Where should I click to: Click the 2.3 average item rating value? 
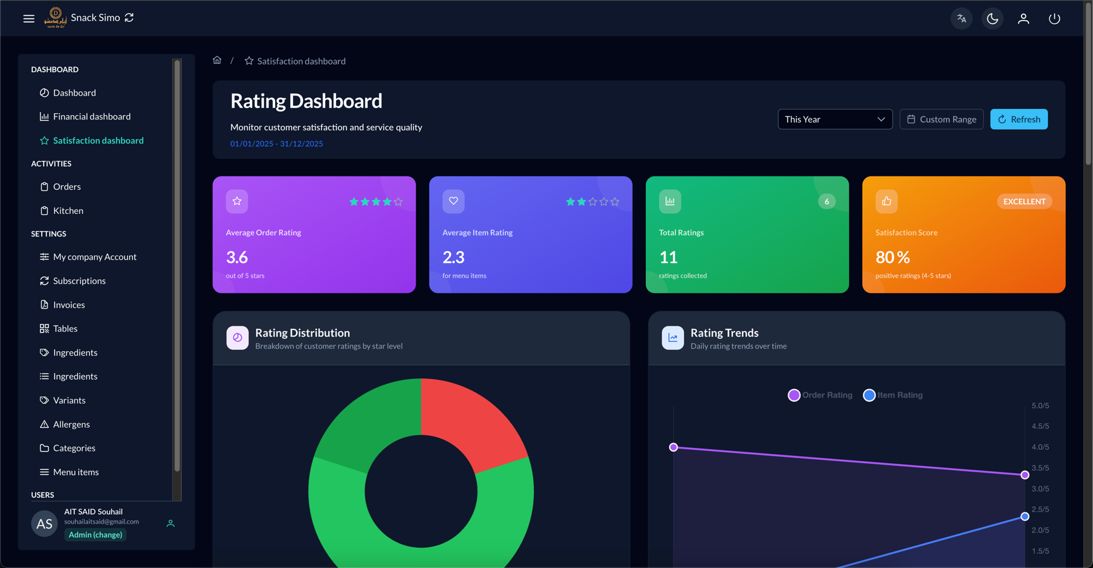454,257
